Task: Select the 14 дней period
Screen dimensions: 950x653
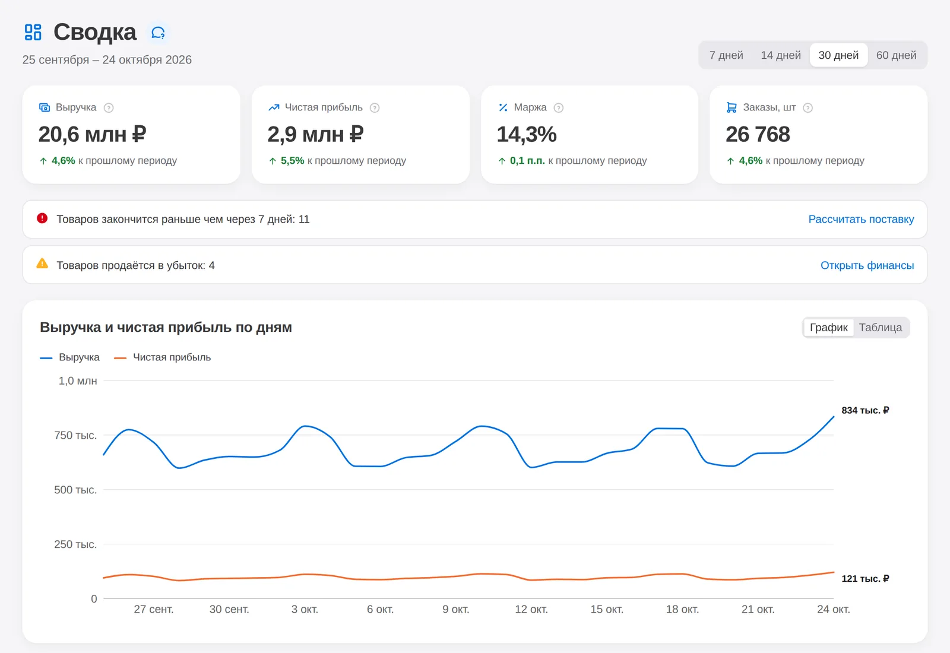Action: pyautogui.click(x=781, y=55)
